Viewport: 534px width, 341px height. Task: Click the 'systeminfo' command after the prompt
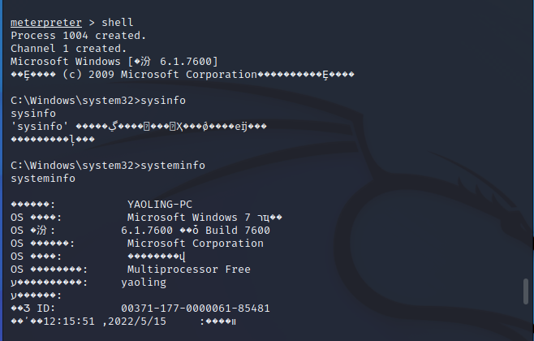[173, 166]
